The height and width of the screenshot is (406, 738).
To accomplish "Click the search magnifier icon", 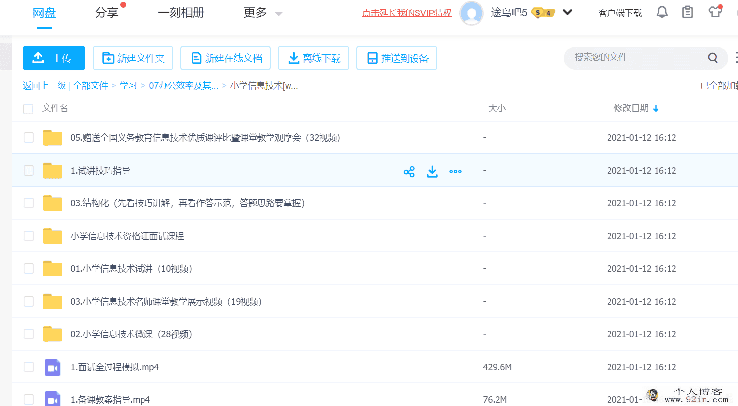I will [713, 58].
